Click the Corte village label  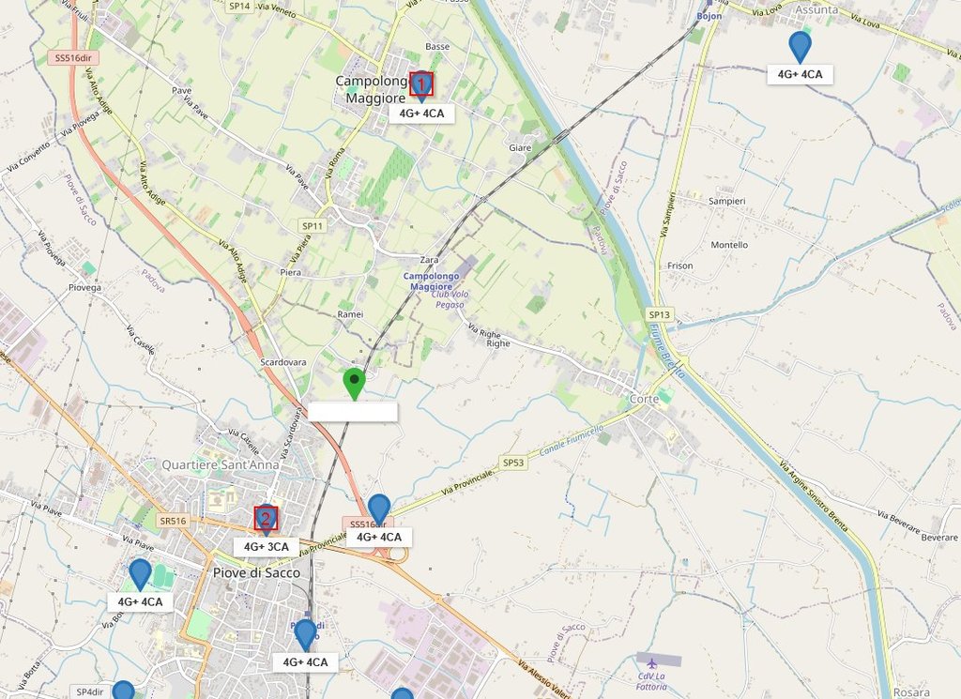click(x=644, y=399)
